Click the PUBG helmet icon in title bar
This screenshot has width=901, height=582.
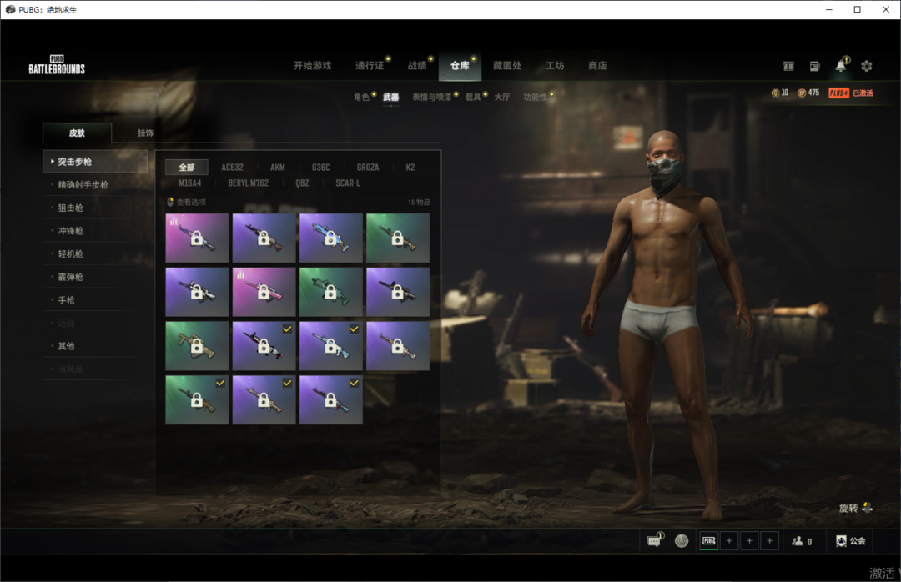(x=10, y=9)
